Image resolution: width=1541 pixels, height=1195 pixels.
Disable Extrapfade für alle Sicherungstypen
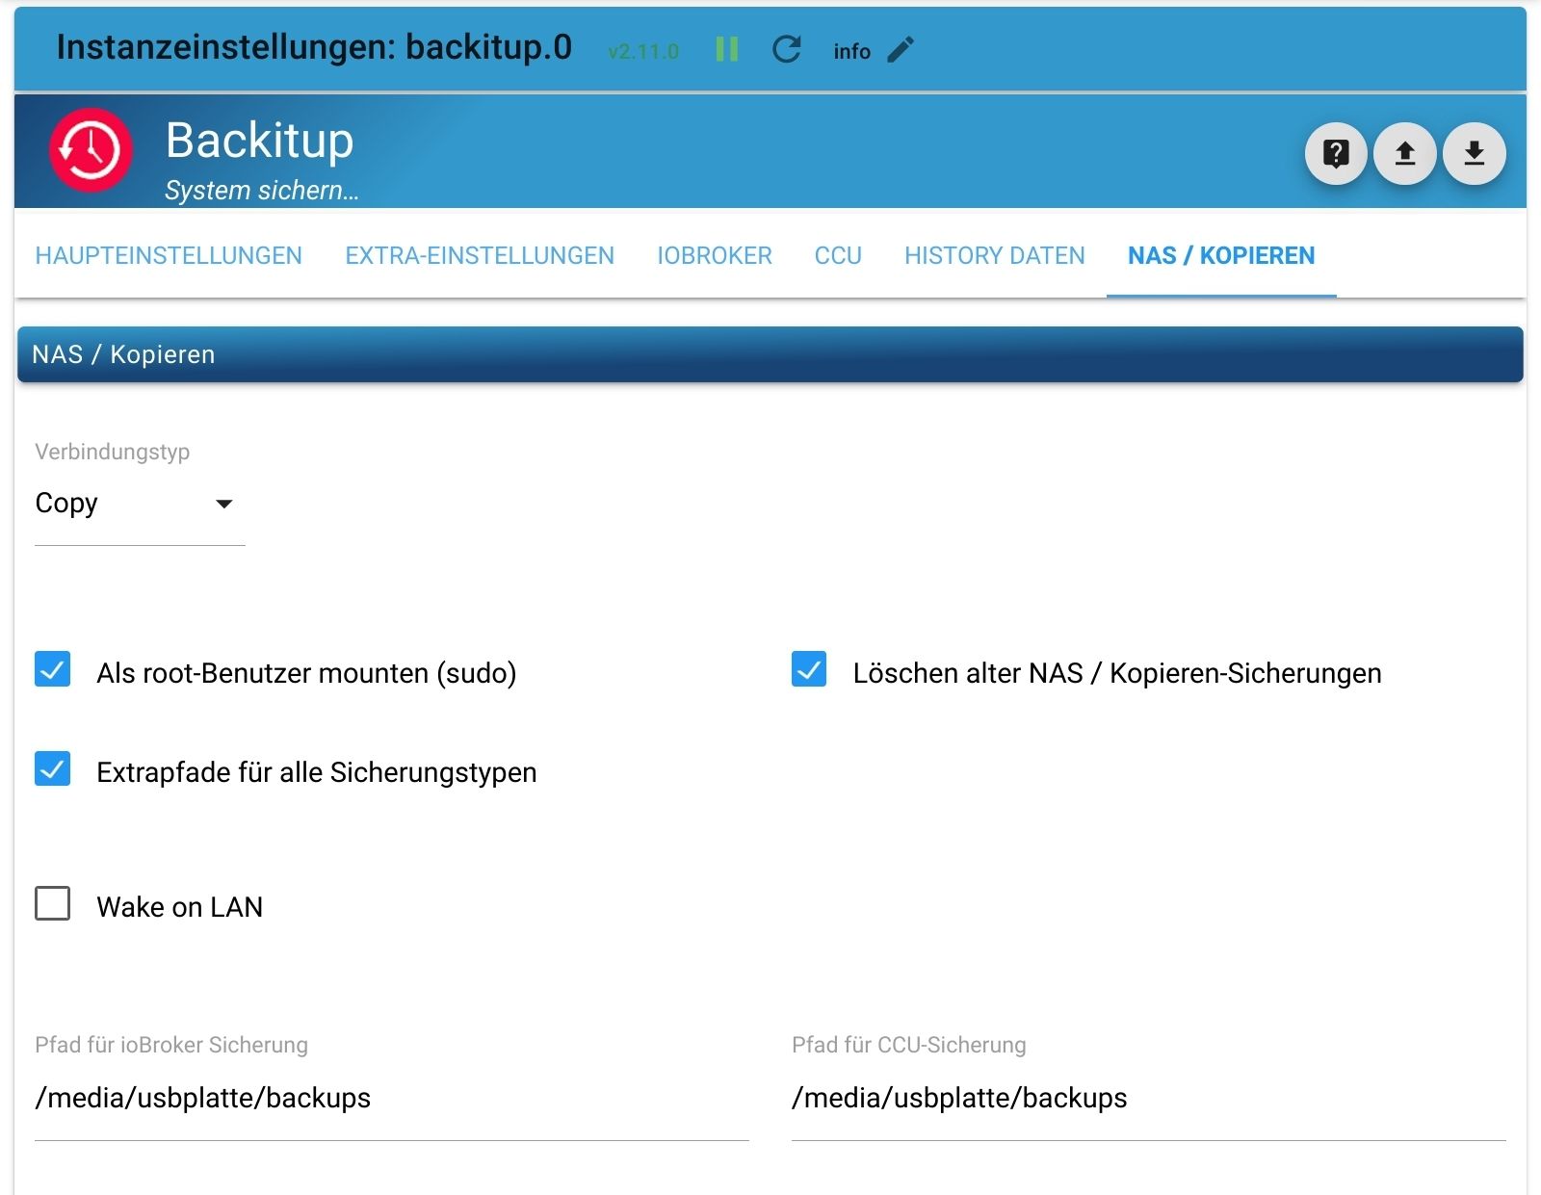(x=53, y=768)
